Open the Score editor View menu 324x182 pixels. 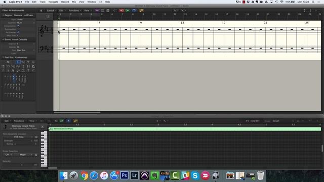[88, 11]
